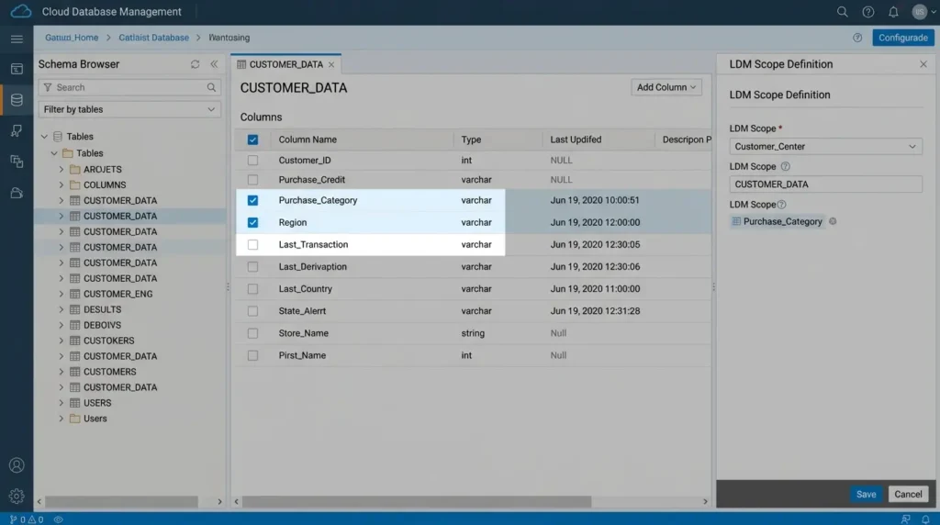Refresh the Schema Browser
940x525 pixels.
[195, 64]
